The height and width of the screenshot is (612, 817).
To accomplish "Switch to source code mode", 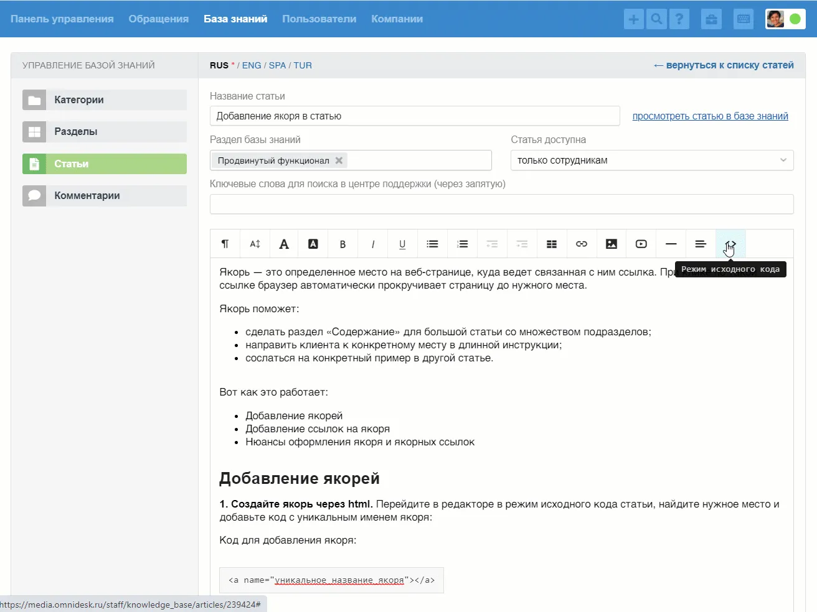I will click(x=730, y=244).
